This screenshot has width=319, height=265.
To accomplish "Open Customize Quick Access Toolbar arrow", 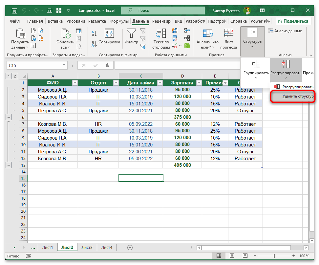I will point(68,11).
